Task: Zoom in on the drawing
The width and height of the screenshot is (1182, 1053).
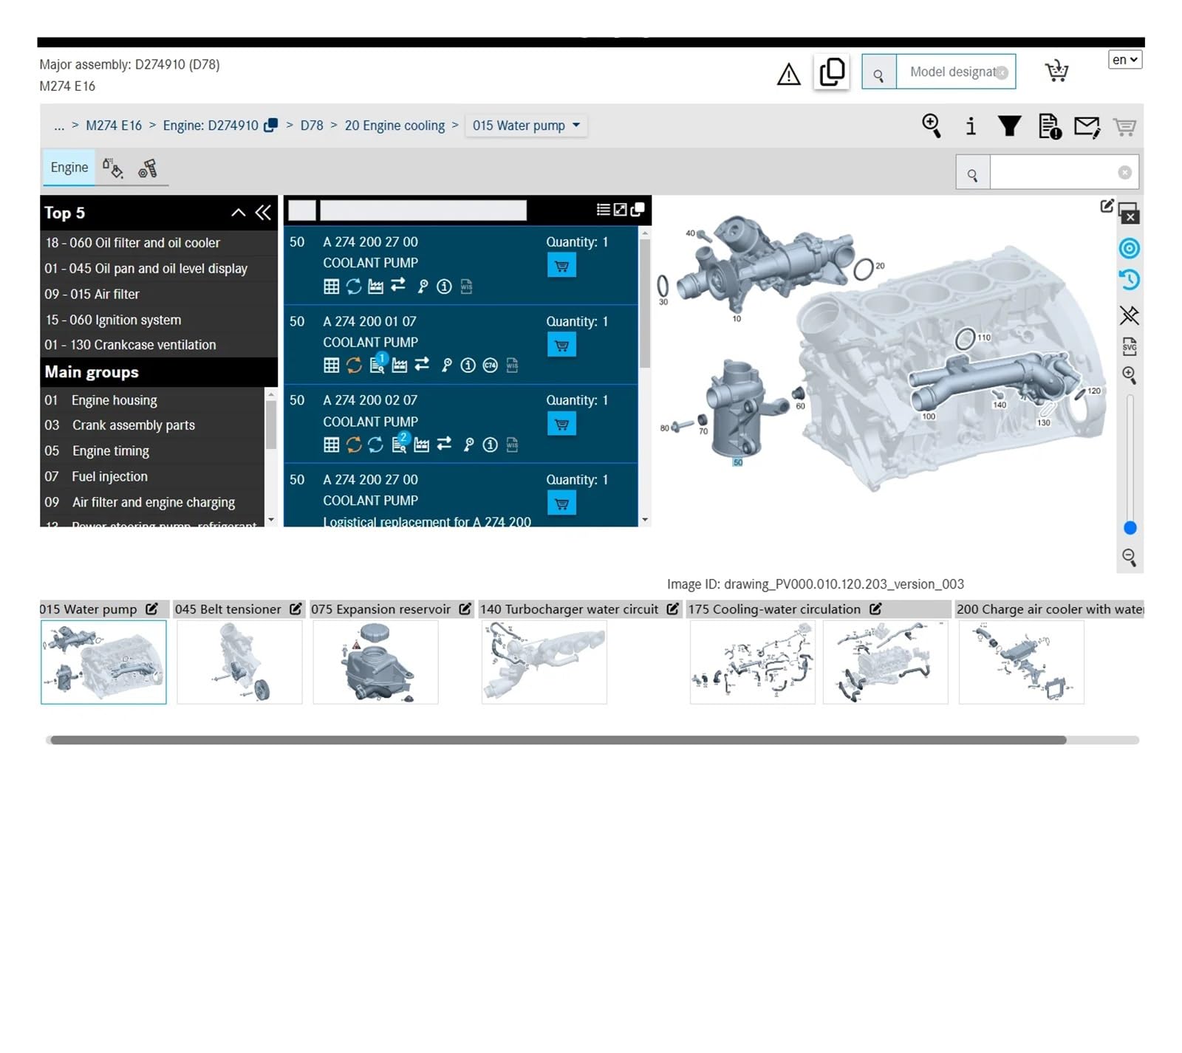Action: click(1129, 375)
